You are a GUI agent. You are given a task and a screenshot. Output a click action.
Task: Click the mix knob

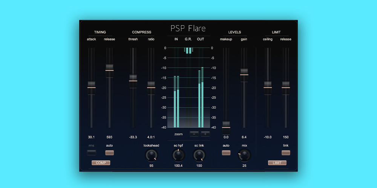(244, 155)
